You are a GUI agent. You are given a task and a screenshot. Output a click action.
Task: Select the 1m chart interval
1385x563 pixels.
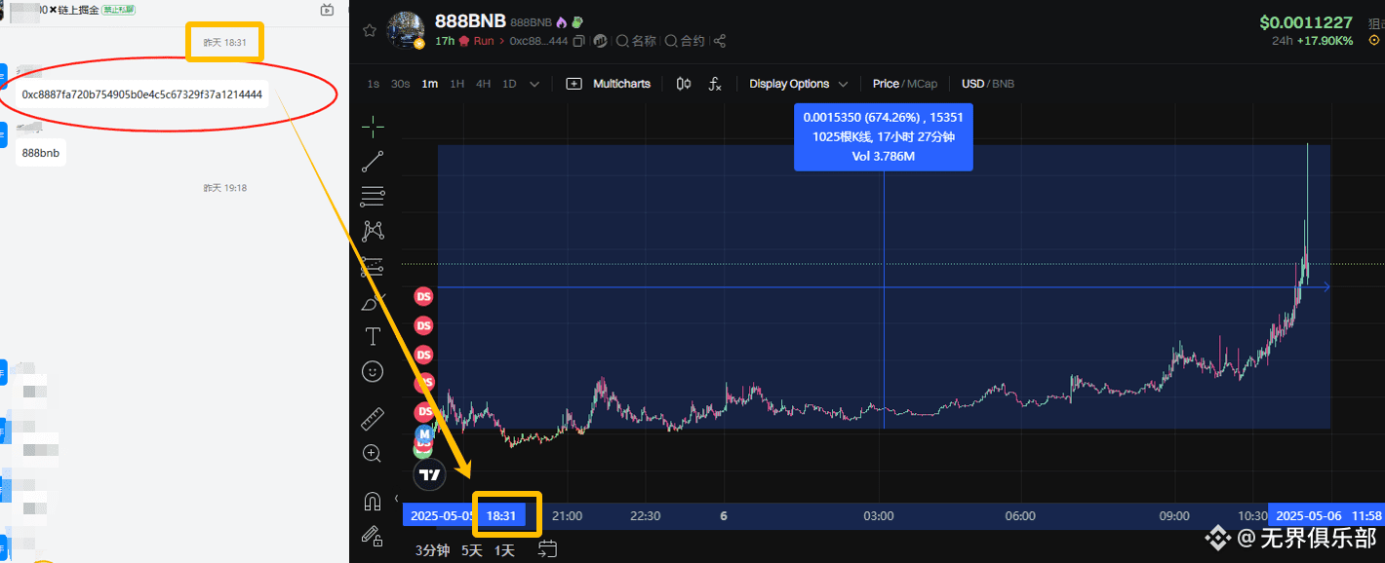coord(429,84)
